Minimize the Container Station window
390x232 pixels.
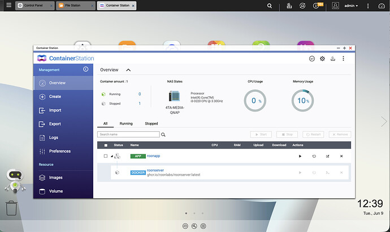pyautogui.click(x=338, y=48)
